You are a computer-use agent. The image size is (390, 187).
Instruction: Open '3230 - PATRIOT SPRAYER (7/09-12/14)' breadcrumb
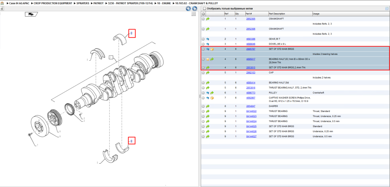point(130,3)
